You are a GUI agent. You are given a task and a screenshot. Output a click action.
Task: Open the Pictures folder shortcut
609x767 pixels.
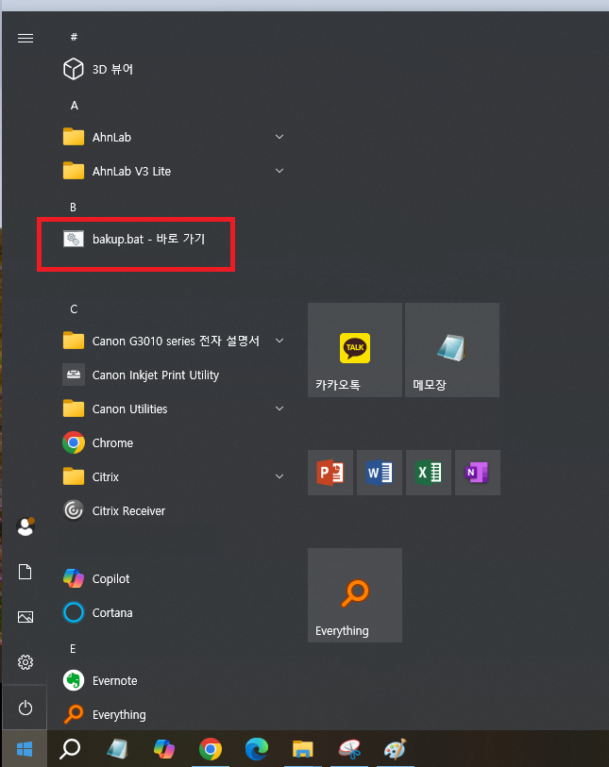25,617
